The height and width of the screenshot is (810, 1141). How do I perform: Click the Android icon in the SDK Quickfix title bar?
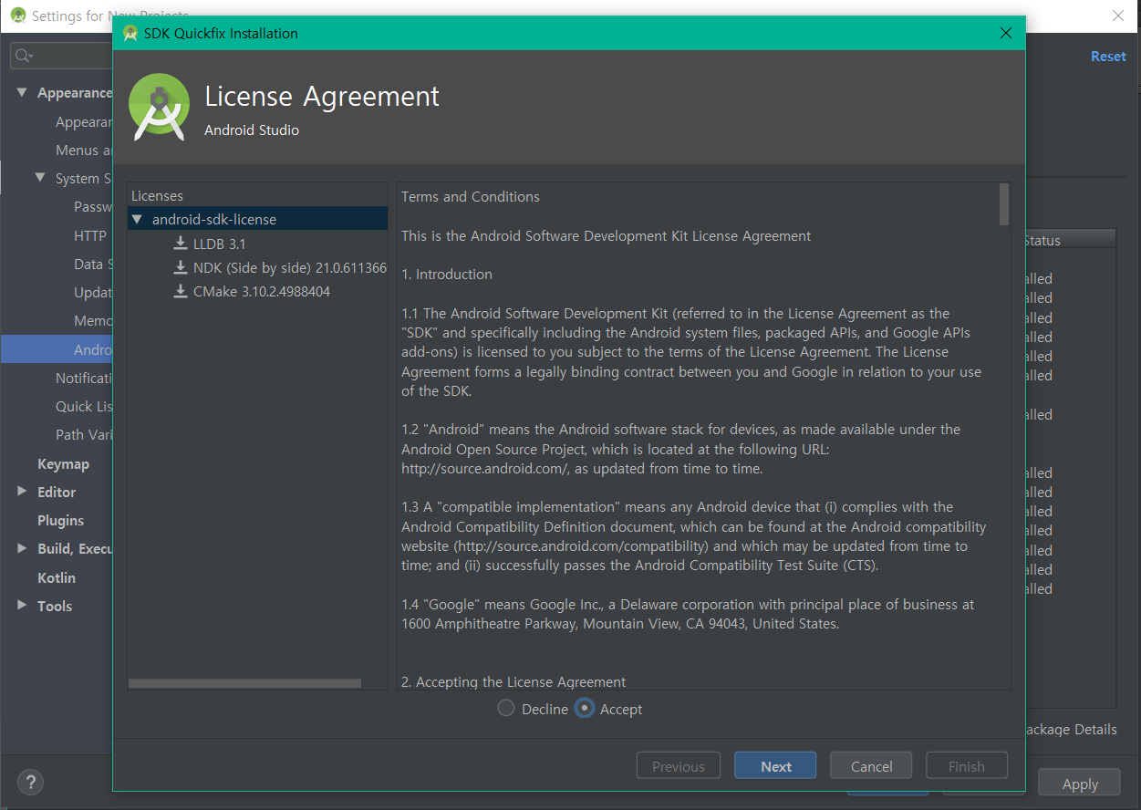[130, 33]
